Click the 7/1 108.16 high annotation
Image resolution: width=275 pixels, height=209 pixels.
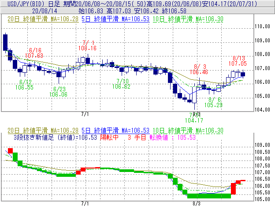click(x=88, y=45)
